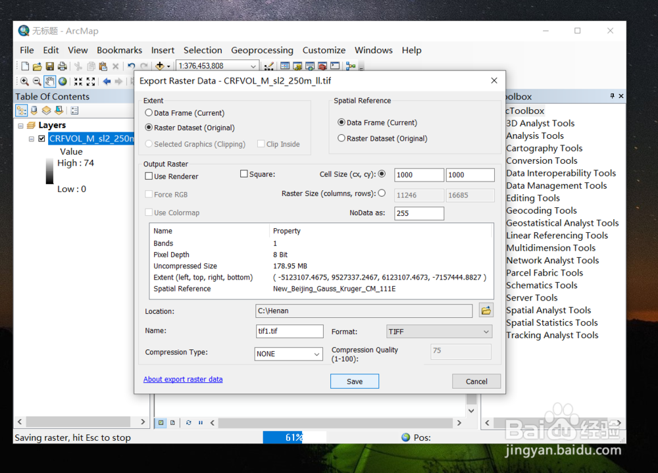Click the NoData as input field

pyautogui.click(x=418, y=213)
